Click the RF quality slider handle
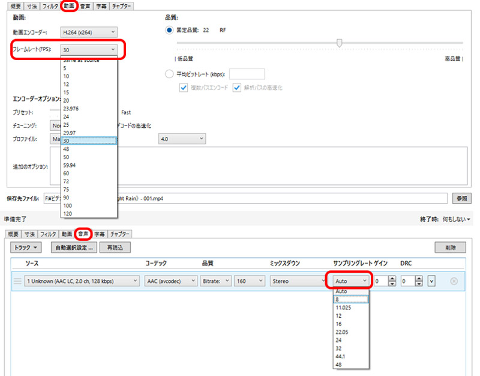 (x=340, y=43)
